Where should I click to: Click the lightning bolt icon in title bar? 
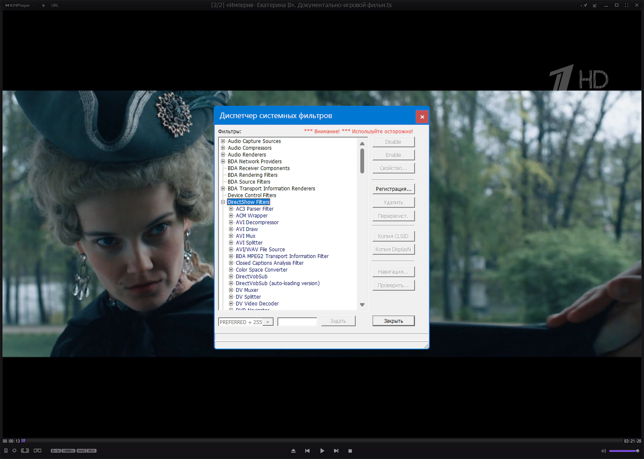[44, 5]
